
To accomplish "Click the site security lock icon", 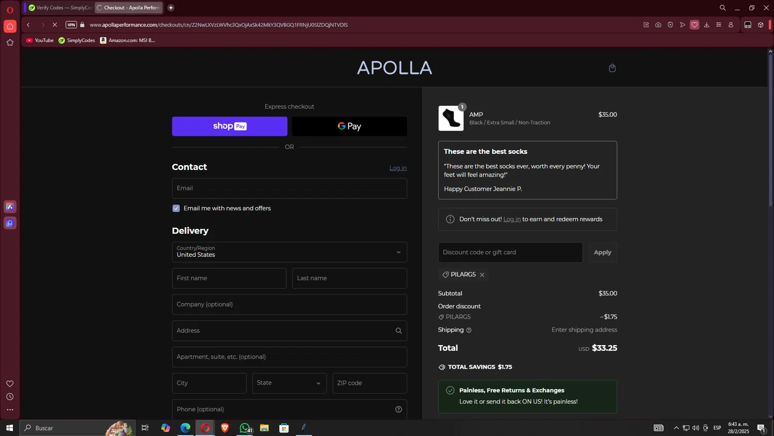I will pos(82,25).
